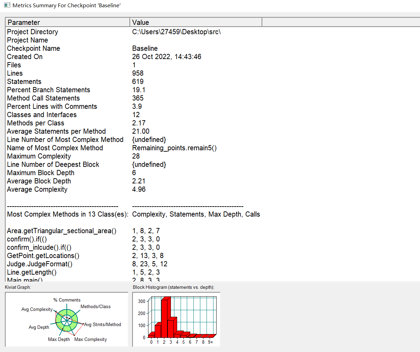This screenshot has height=352, width=420.
Task: Select the Maximum Complexity row
Action: click(x=39, y=156)
